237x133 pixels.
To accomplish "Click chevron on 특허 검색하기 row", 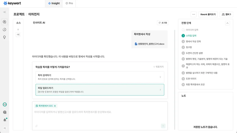I will (x=160, y=77).
